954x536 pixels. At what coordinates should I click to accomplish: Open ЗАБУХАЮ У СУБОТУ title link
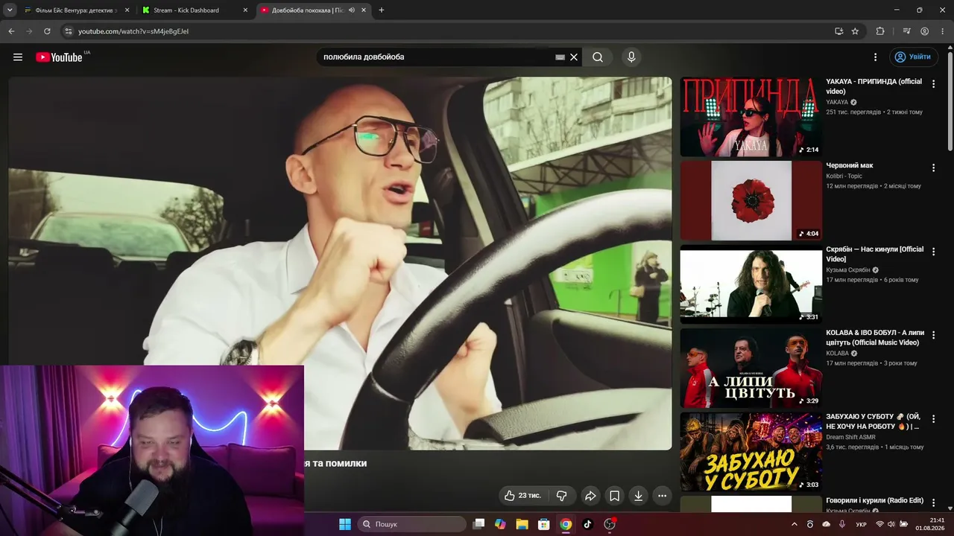tap(873, 421)
